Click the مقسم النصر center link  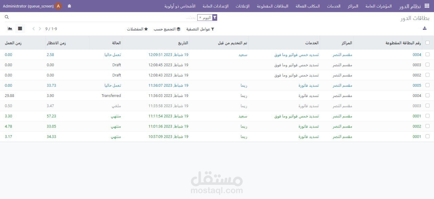click(342, 54)
